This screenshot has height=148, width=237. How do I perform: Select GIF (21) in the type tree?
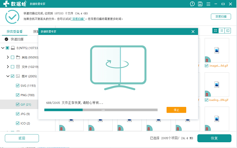26,105
